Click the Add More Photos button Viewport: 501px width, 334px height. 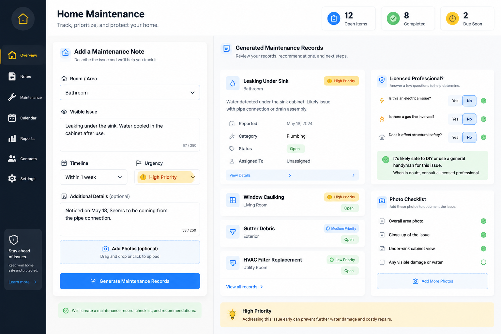click(433, 281)
